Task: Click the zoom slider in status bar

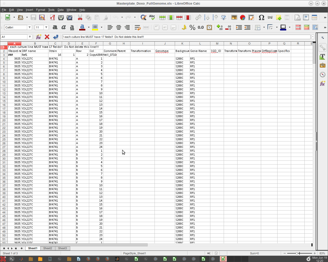Action: click(x=297, y=253)
